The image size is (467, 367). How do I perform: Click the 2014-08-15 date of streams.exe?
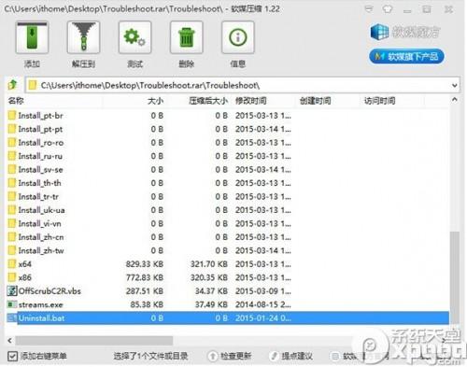(263, 304)
